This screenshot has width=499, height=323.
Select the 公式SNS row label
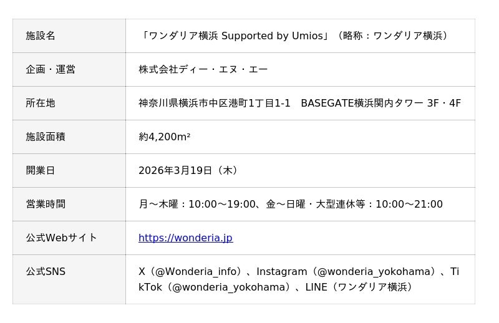(x=46, y=272)
